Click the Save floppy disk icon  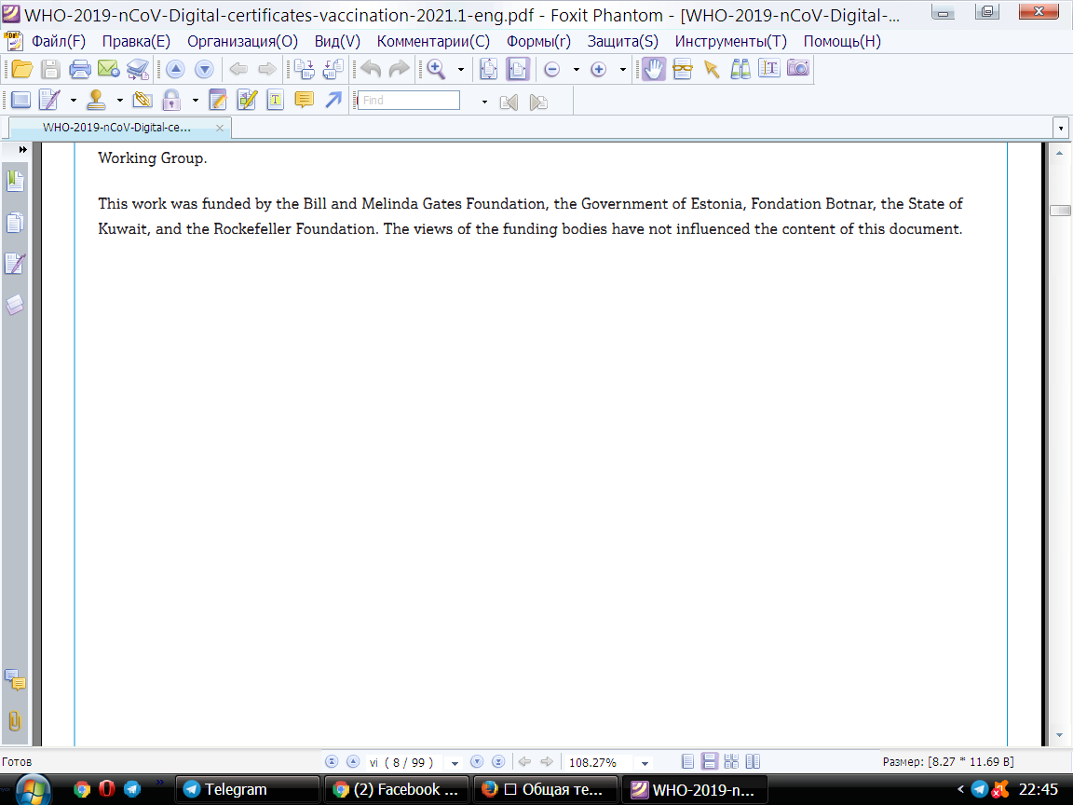[x=50, y=69]
